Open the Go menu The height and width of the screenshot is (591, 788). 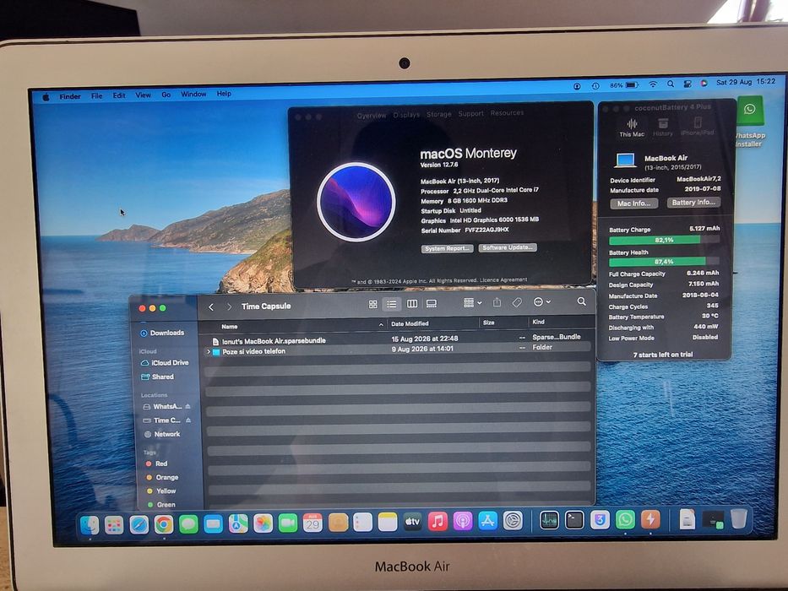(x=166, y=95)
